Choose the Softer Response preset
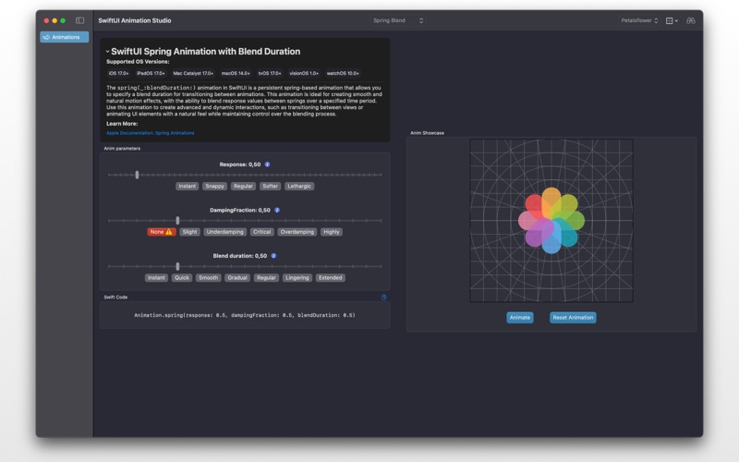 [x=270, y=187]
